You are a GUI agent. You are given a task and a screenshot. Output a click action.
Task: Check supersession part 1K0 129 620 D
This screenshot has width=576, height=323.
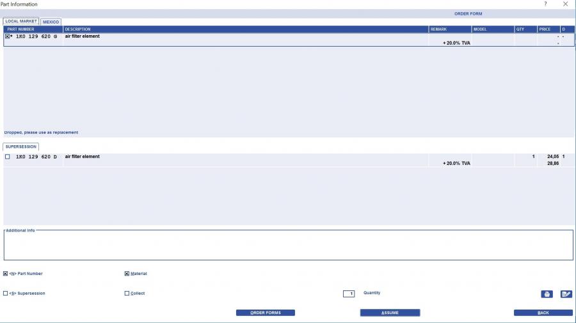click(x=7, y=157)
